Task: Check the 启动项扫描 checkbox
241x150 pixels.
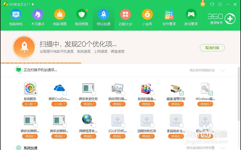Action: pyautogui.click(x=123, y=93)
